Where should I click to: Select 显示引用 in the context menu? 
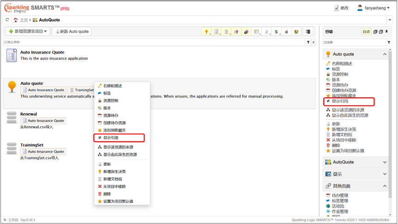click(111, 137)
